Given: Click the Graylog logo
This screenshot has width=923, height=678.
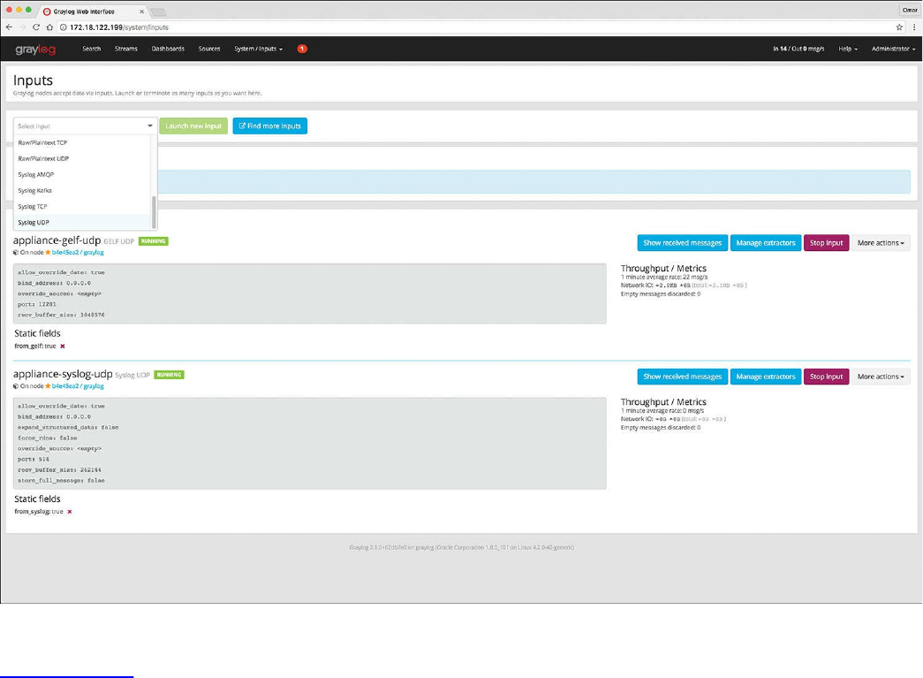Looking at the screenshot, I should tap(35, 50).
